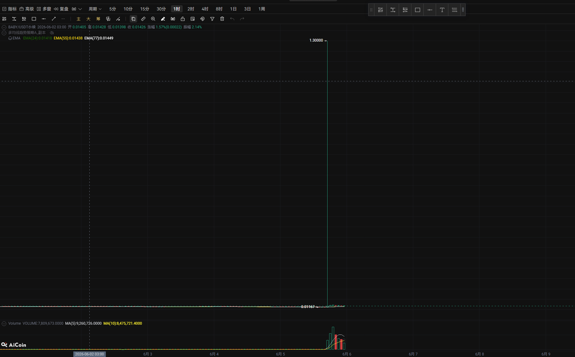
Task: Select the ruler measure tool
Action: (143, 19)
